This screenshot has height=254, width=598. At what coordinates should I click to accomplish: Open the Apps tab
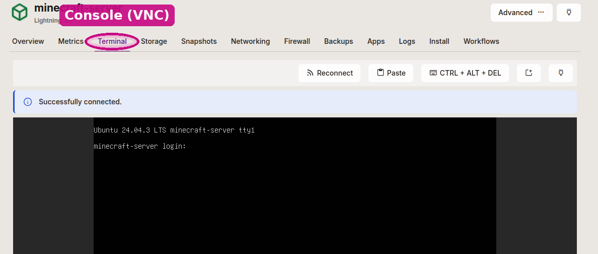point(376,41)
